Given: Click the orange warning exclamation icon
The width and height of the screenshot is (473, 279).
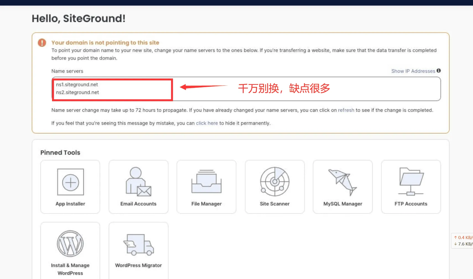Looking at the screenshot, I should click(42, 43).
